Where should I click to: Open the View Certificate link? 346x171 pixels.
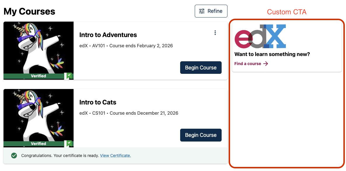point(115,156)
